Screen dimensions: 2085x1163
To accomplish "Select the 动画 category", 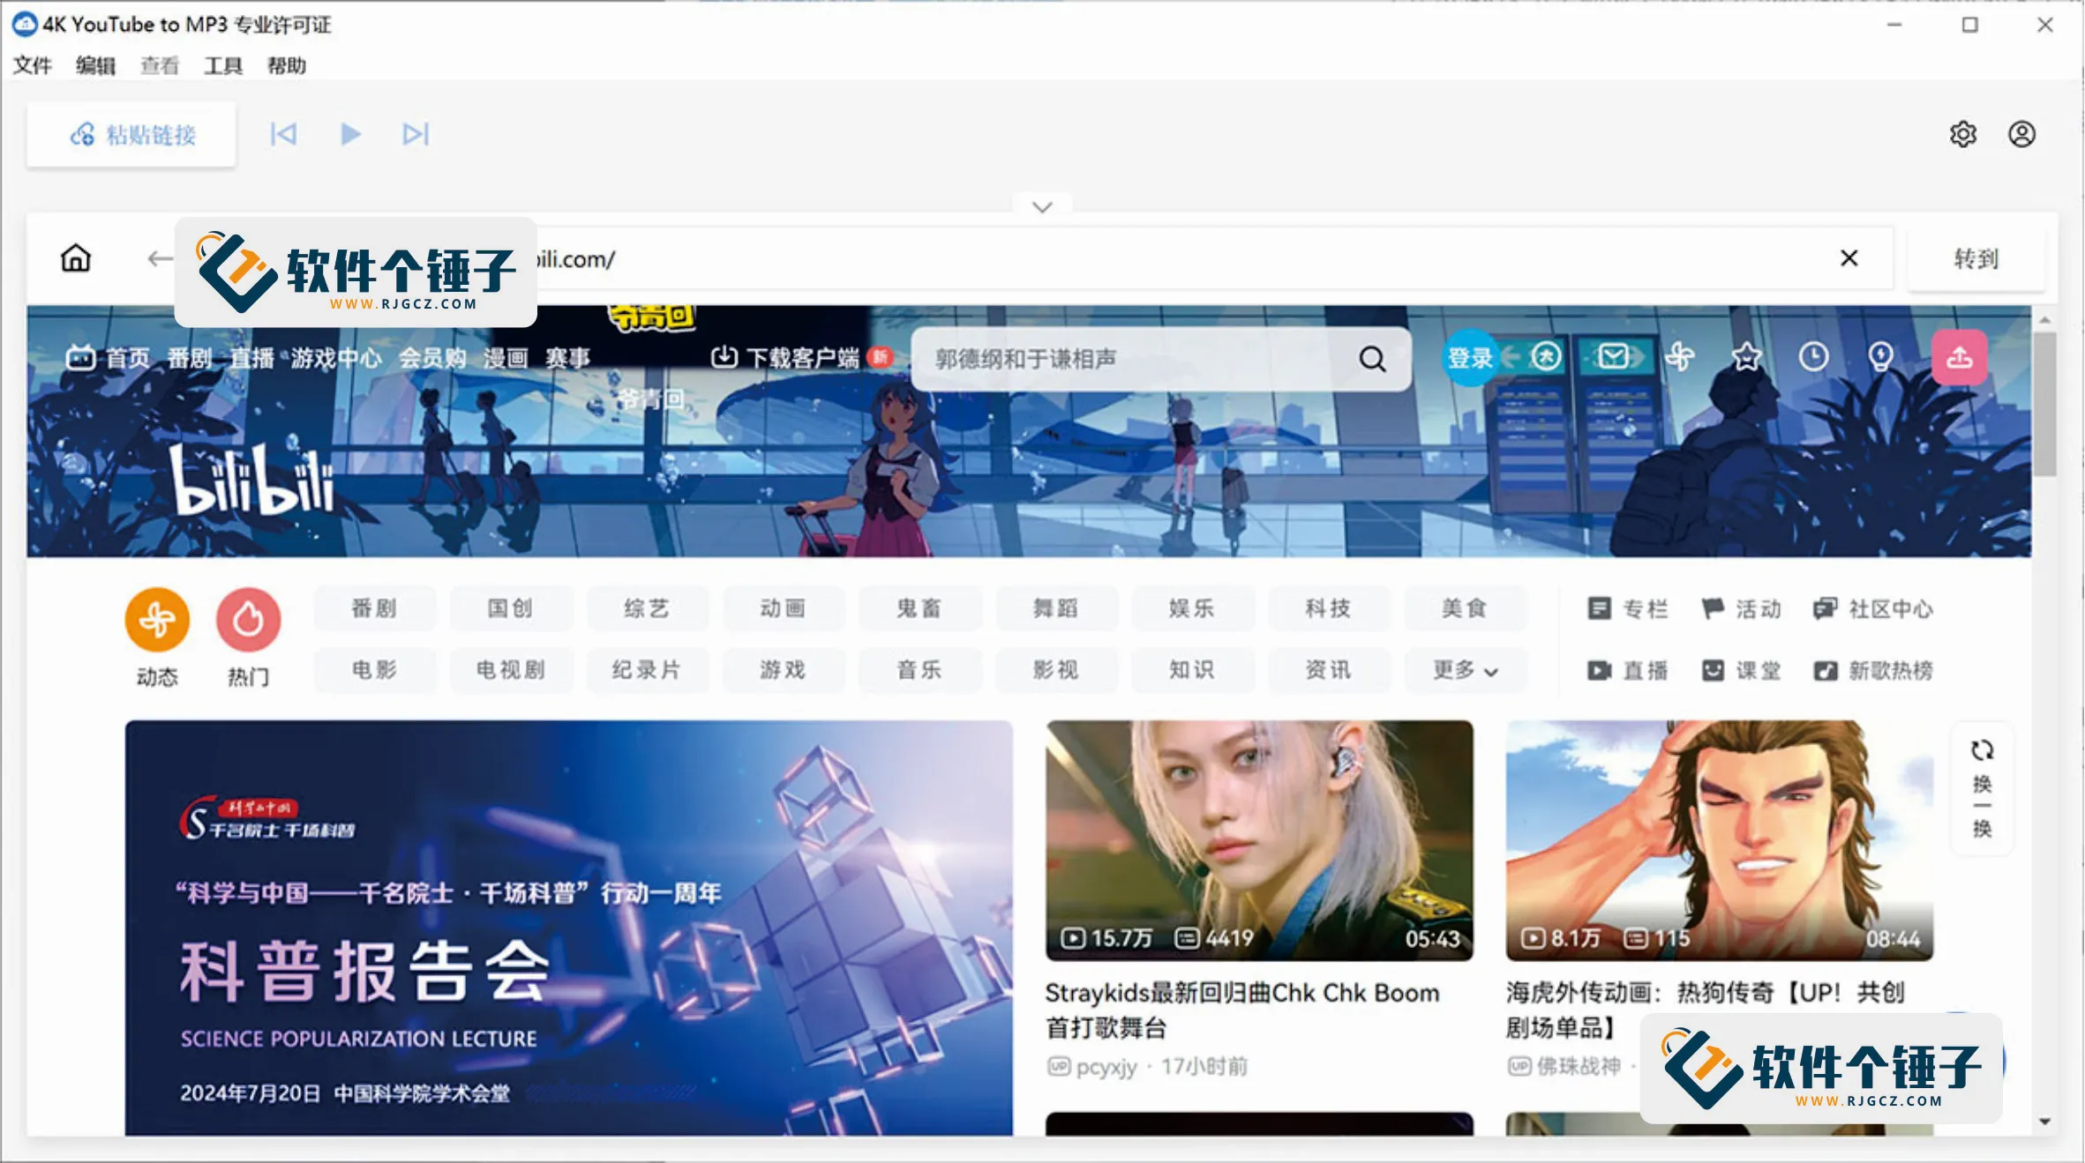I will tap(783, 608).
